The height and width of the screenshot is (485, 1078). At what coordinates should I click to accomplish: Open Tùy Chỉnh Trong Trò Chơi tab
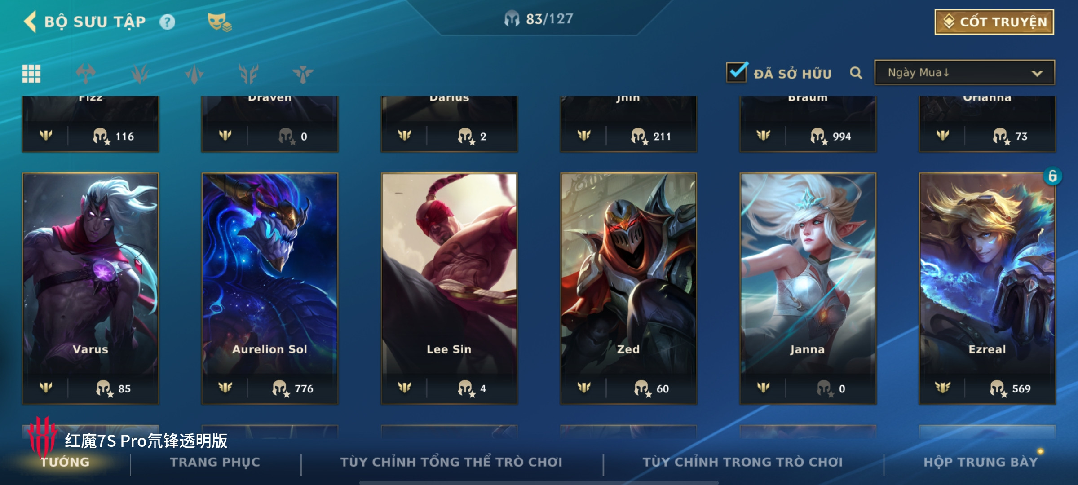[742, 462]
